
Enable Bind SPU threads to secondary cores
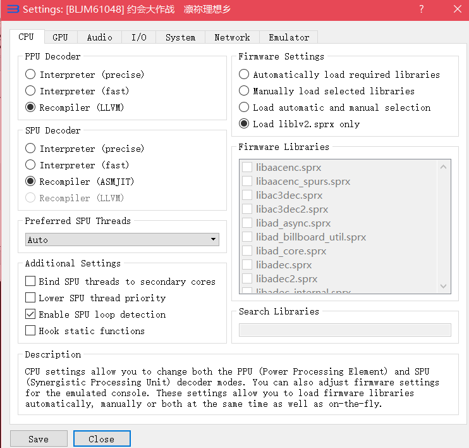[30, 282]
